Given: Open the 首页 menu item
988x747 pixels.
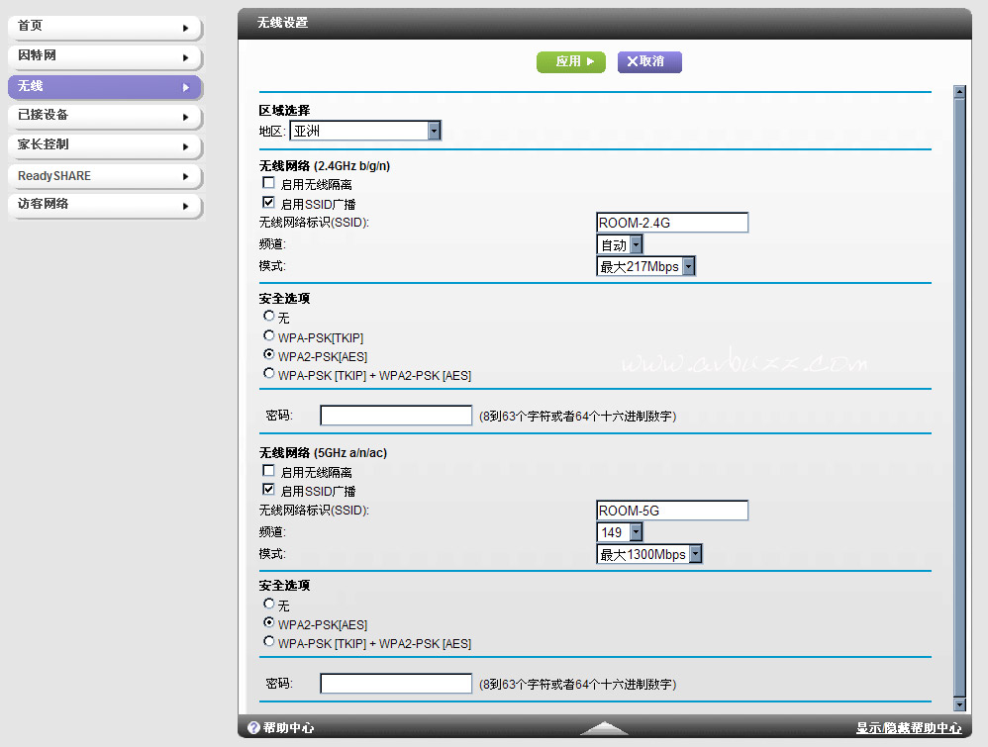Looking at the screenshot, I should [x=104, y=28].
